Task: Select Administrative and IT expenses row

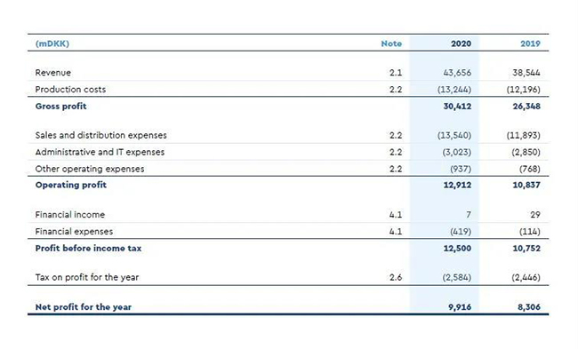Action: (288, 152)
